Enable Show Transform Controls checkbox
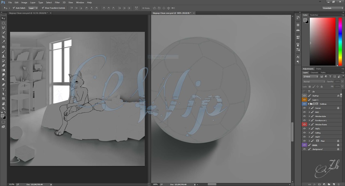 click(43, 8)
